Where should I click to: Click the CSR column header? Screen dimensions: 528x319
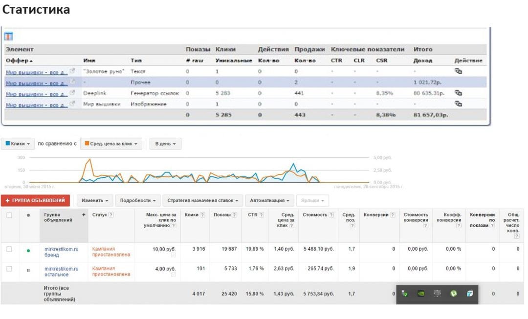pos(381,61)
